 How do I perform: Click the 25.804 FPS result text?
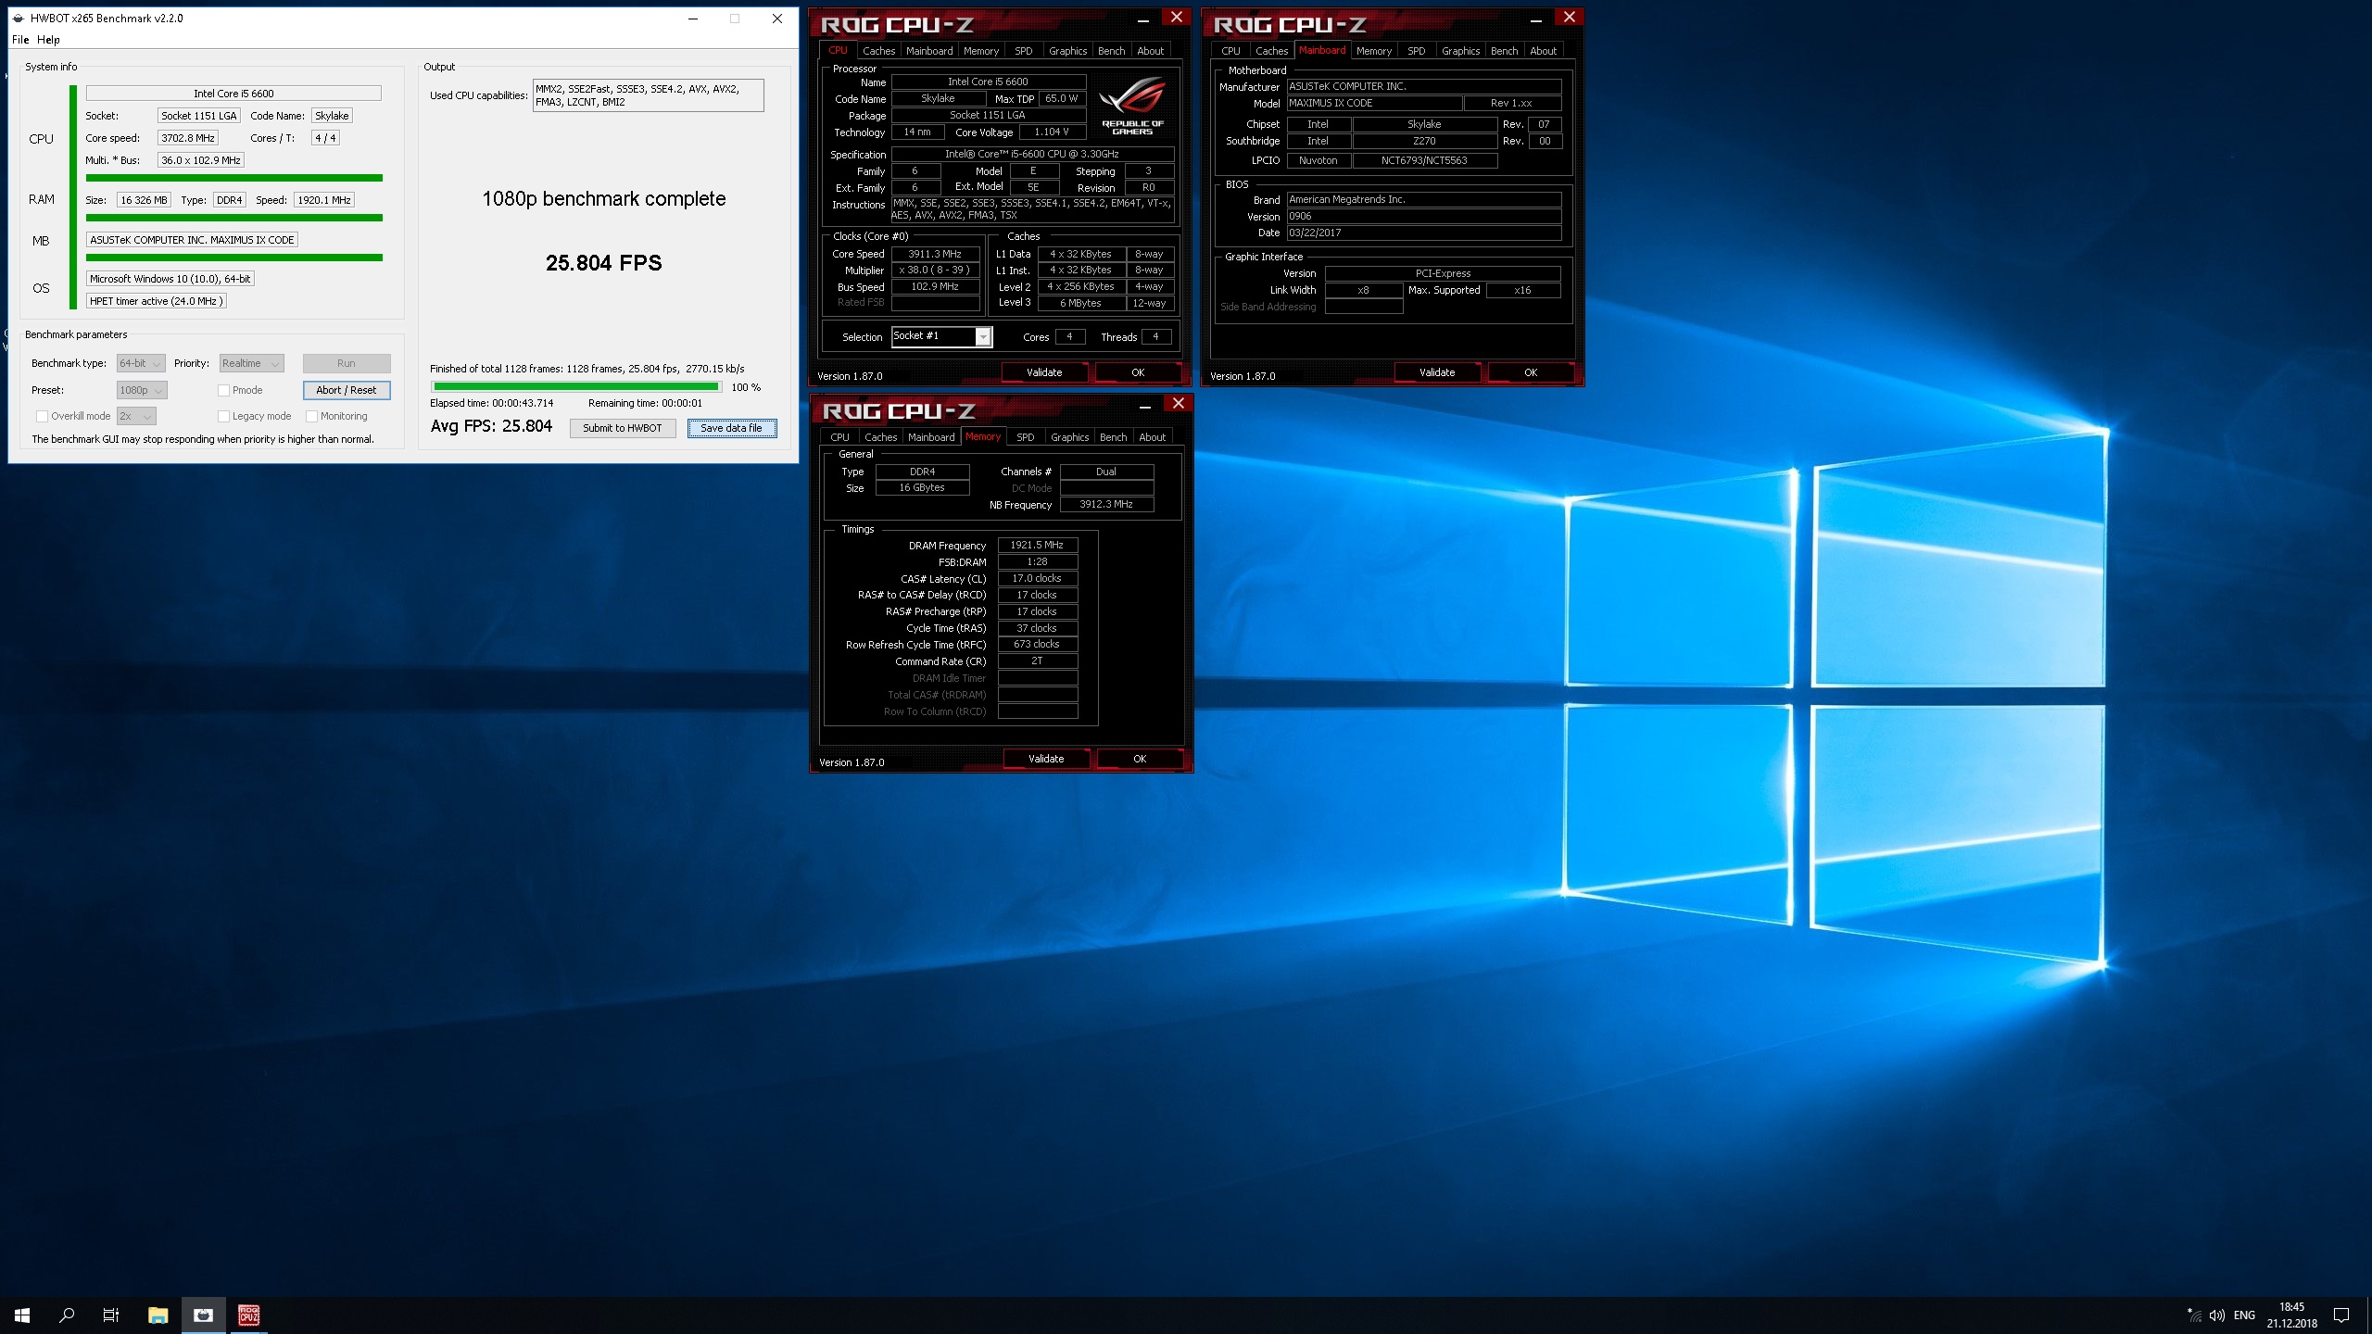[x=604, y=263]
